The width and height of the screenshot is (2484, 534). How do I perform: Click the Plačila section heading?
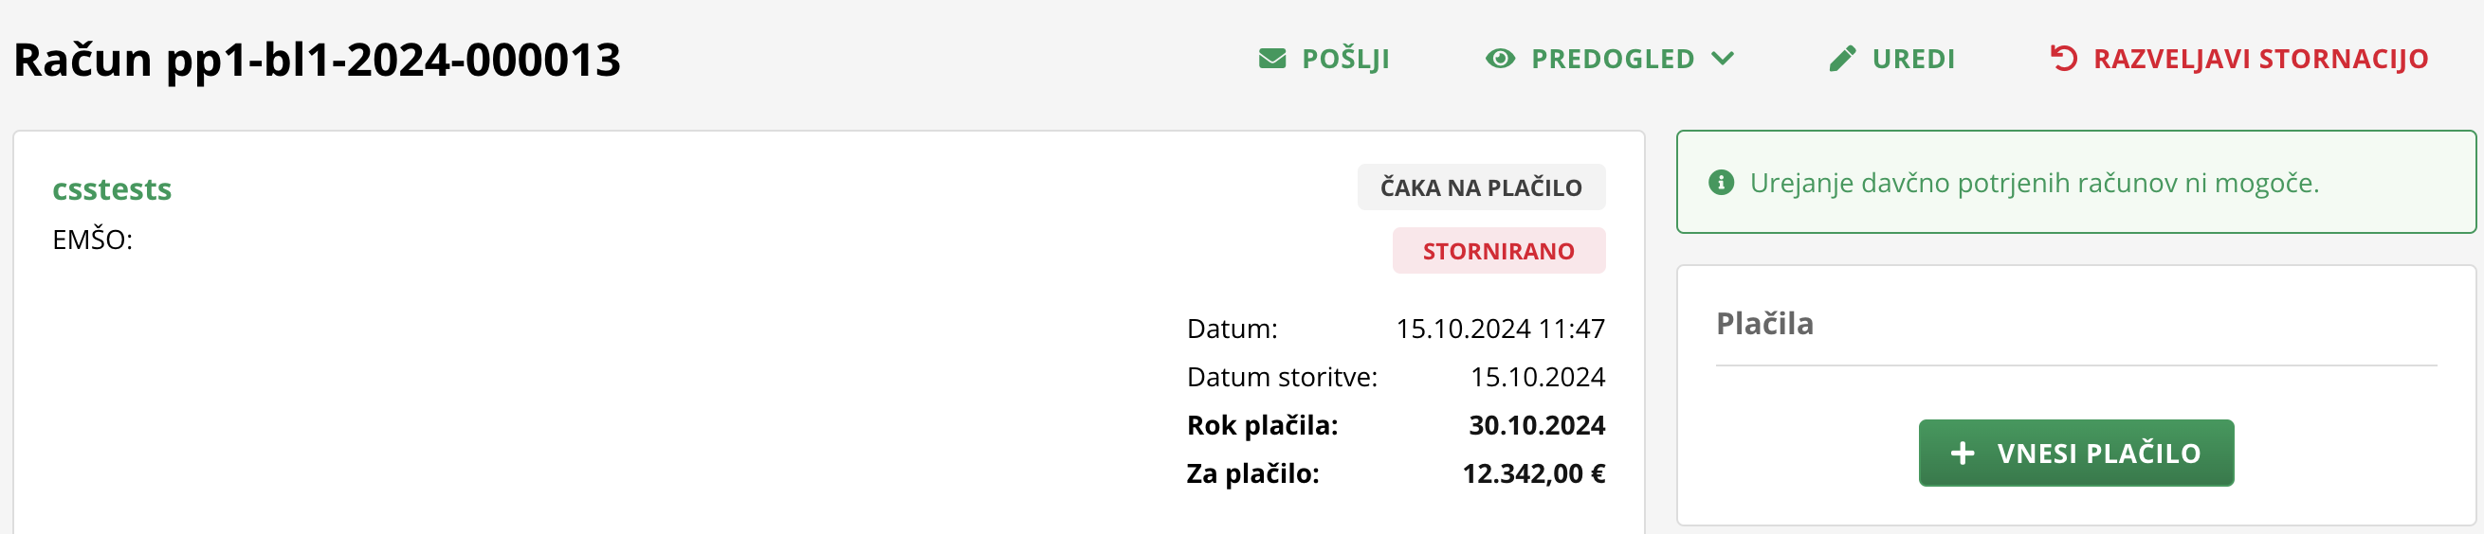pos(1764,323)
